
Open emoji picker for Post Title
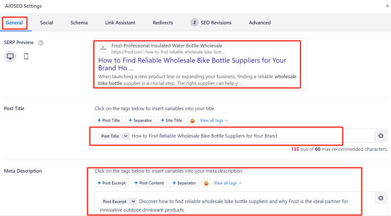192,121
